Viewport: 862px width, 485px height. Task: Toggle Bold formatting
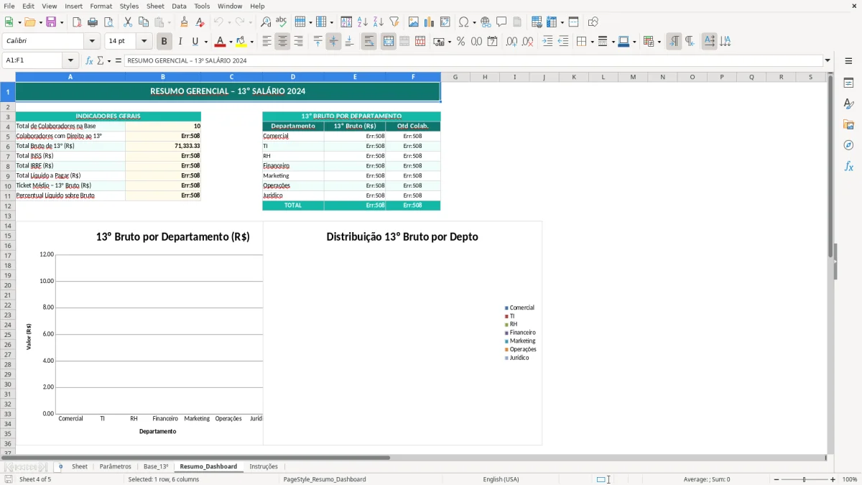[x=164, y=42]
